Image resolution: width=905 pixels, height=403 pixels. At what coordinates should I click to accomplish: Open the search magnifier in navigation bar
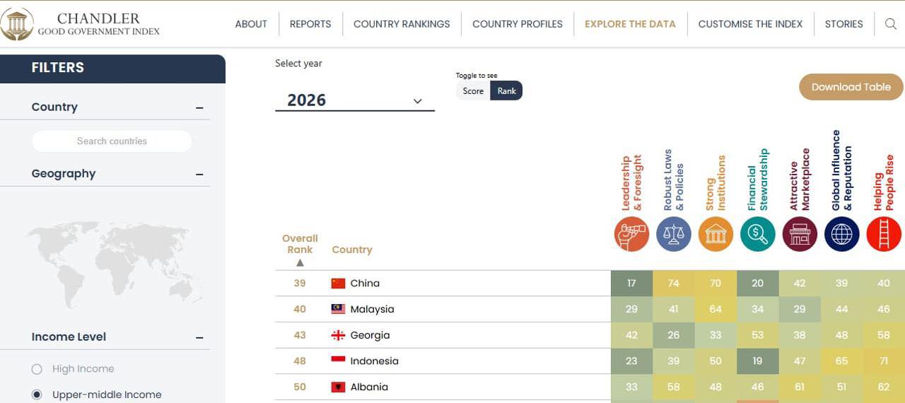point(891,24)
